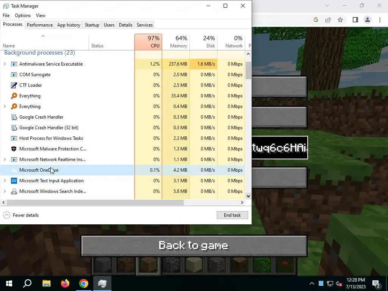Expand Antimalware Service Executable process
The width and height of the screenshot is (388, 291).
(x=5, y=64)
